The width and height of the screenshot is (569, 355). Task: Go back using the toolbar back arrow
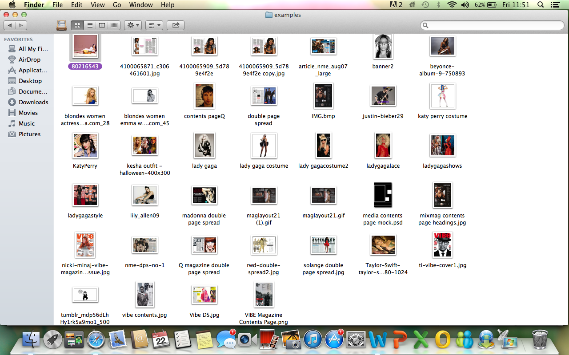pyautogui.click(x=10, y=25)
